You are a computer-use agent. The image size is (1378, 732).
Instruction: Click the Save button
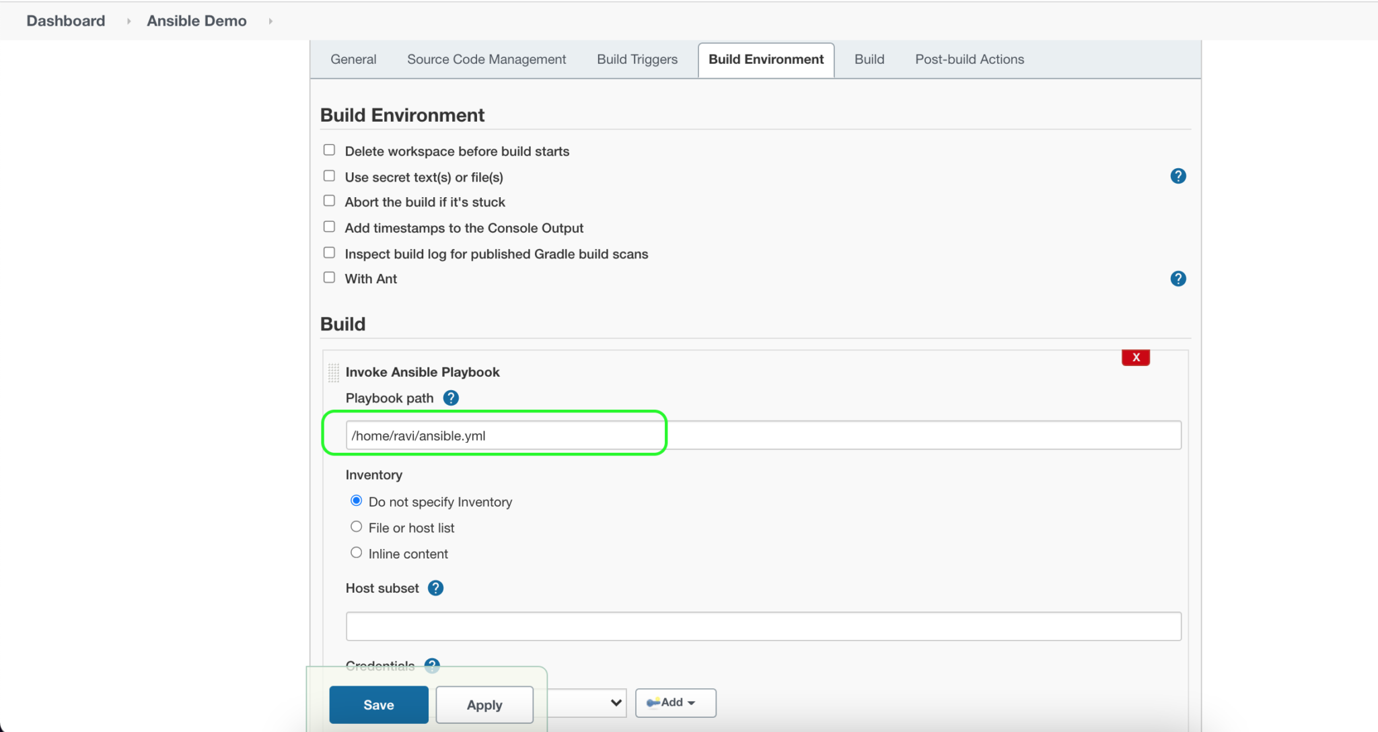tap(379, 704)
